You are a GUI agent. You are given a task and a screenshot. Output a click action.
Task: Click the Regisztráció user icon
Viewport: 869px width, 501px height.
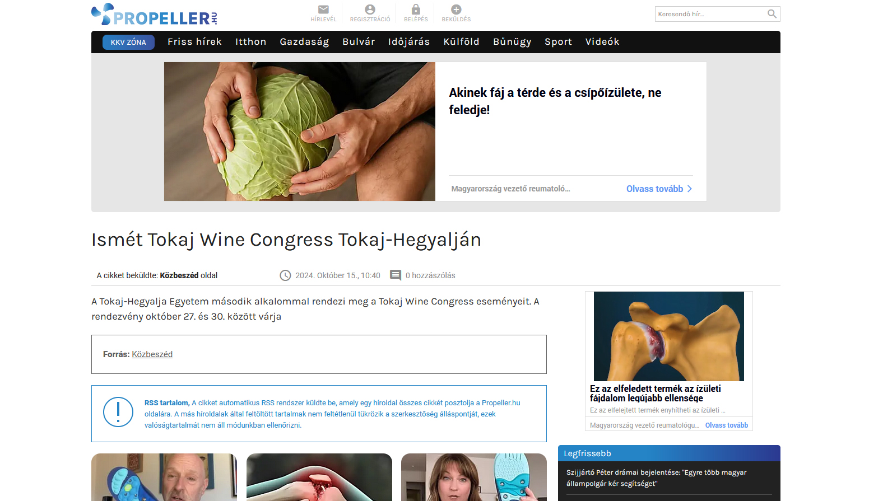click(x=370, y=10)
